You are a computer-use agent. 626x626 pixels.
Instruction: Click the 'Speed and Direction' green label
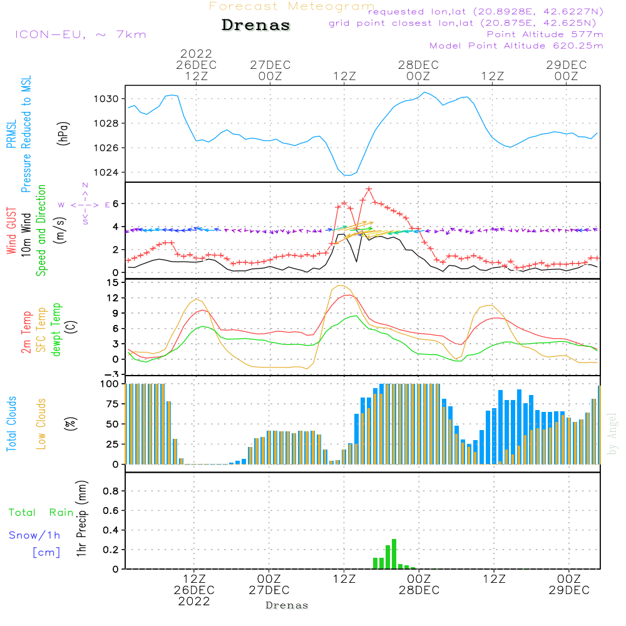pos(41,230)
